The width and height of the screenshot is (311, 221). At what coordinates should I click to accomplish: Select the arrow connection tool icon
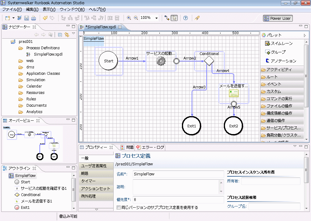pyautogui.click(x=167, y=18)
